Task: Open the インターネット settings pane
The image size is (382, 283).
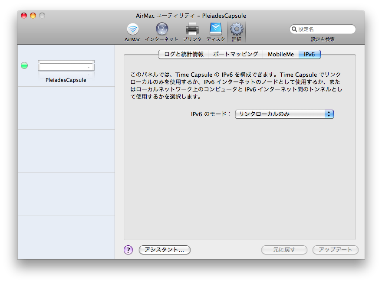Action: 162,33
